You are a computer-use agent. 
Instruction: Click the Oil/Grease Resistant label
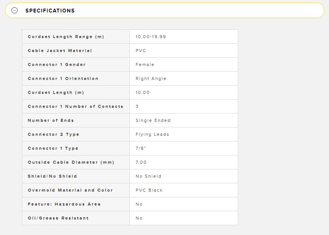click(58, 218)
